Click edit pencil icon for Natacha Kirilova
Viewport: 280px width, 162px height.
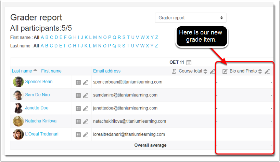point(85,122)
